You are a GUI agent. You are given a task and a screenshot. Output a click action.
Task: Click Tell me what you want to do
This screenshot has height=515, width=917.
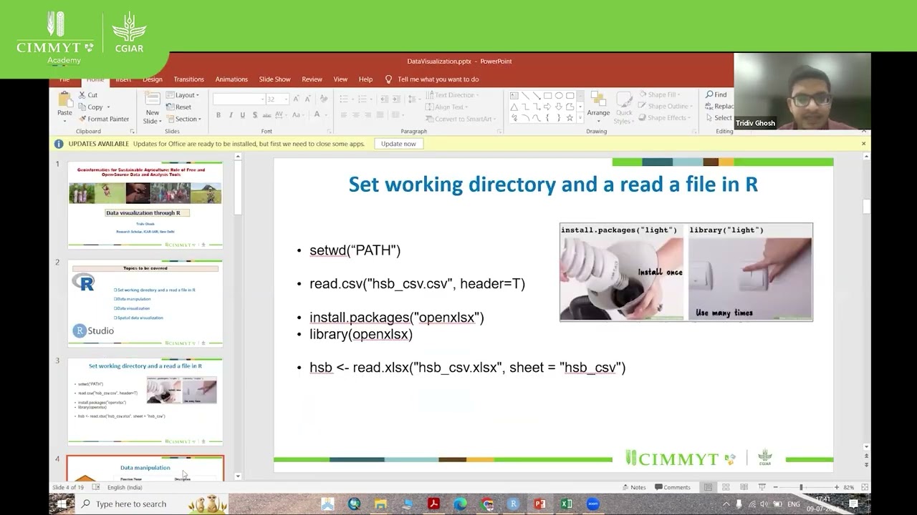[432, 79]
